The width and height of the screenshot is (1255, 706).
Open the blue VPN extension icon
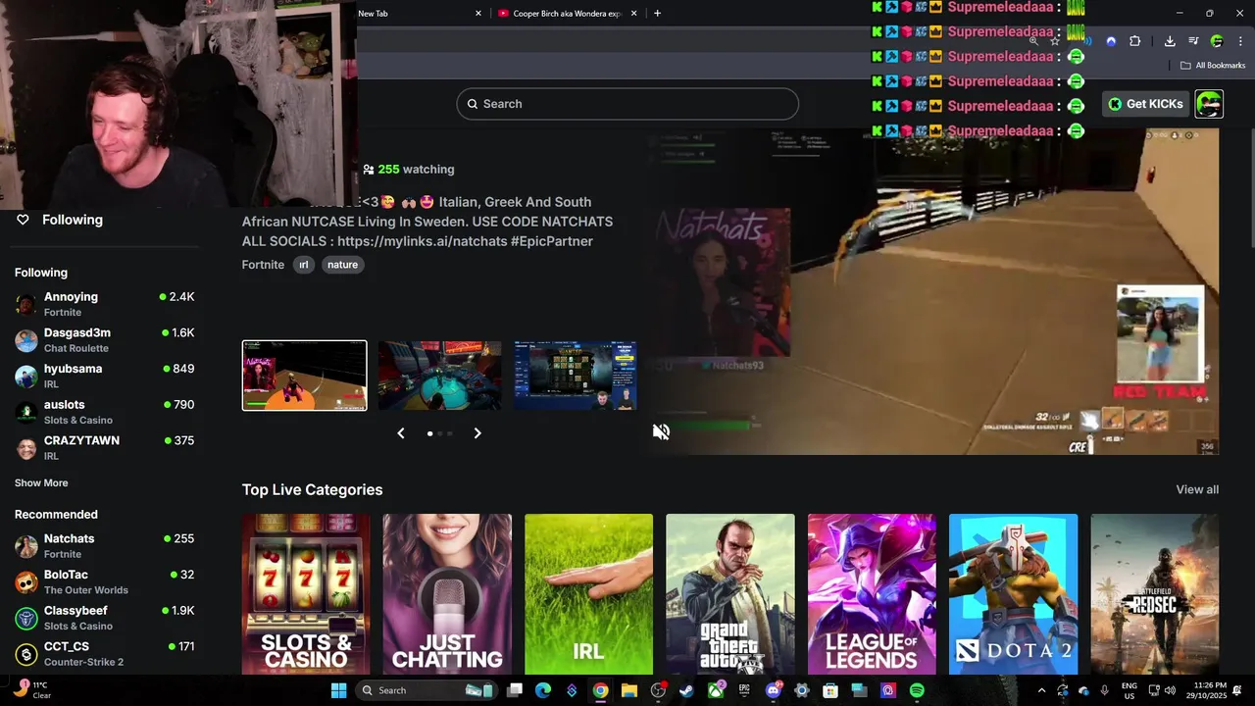pos(1111,41)
